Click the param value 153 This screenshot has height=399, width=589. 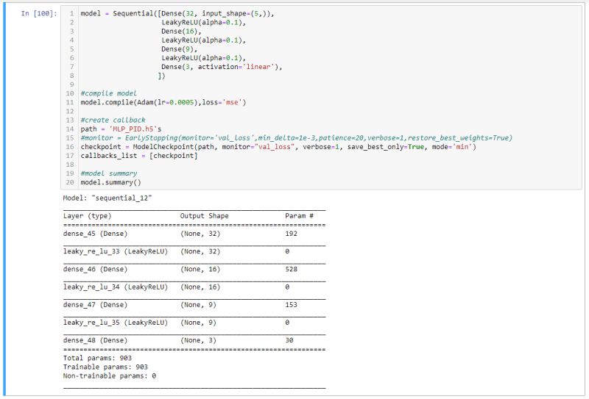pos(291,305)
